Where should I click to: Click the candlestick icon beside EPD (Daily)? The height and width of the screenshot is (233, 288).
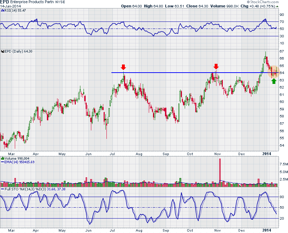click(x=2, y=51)
